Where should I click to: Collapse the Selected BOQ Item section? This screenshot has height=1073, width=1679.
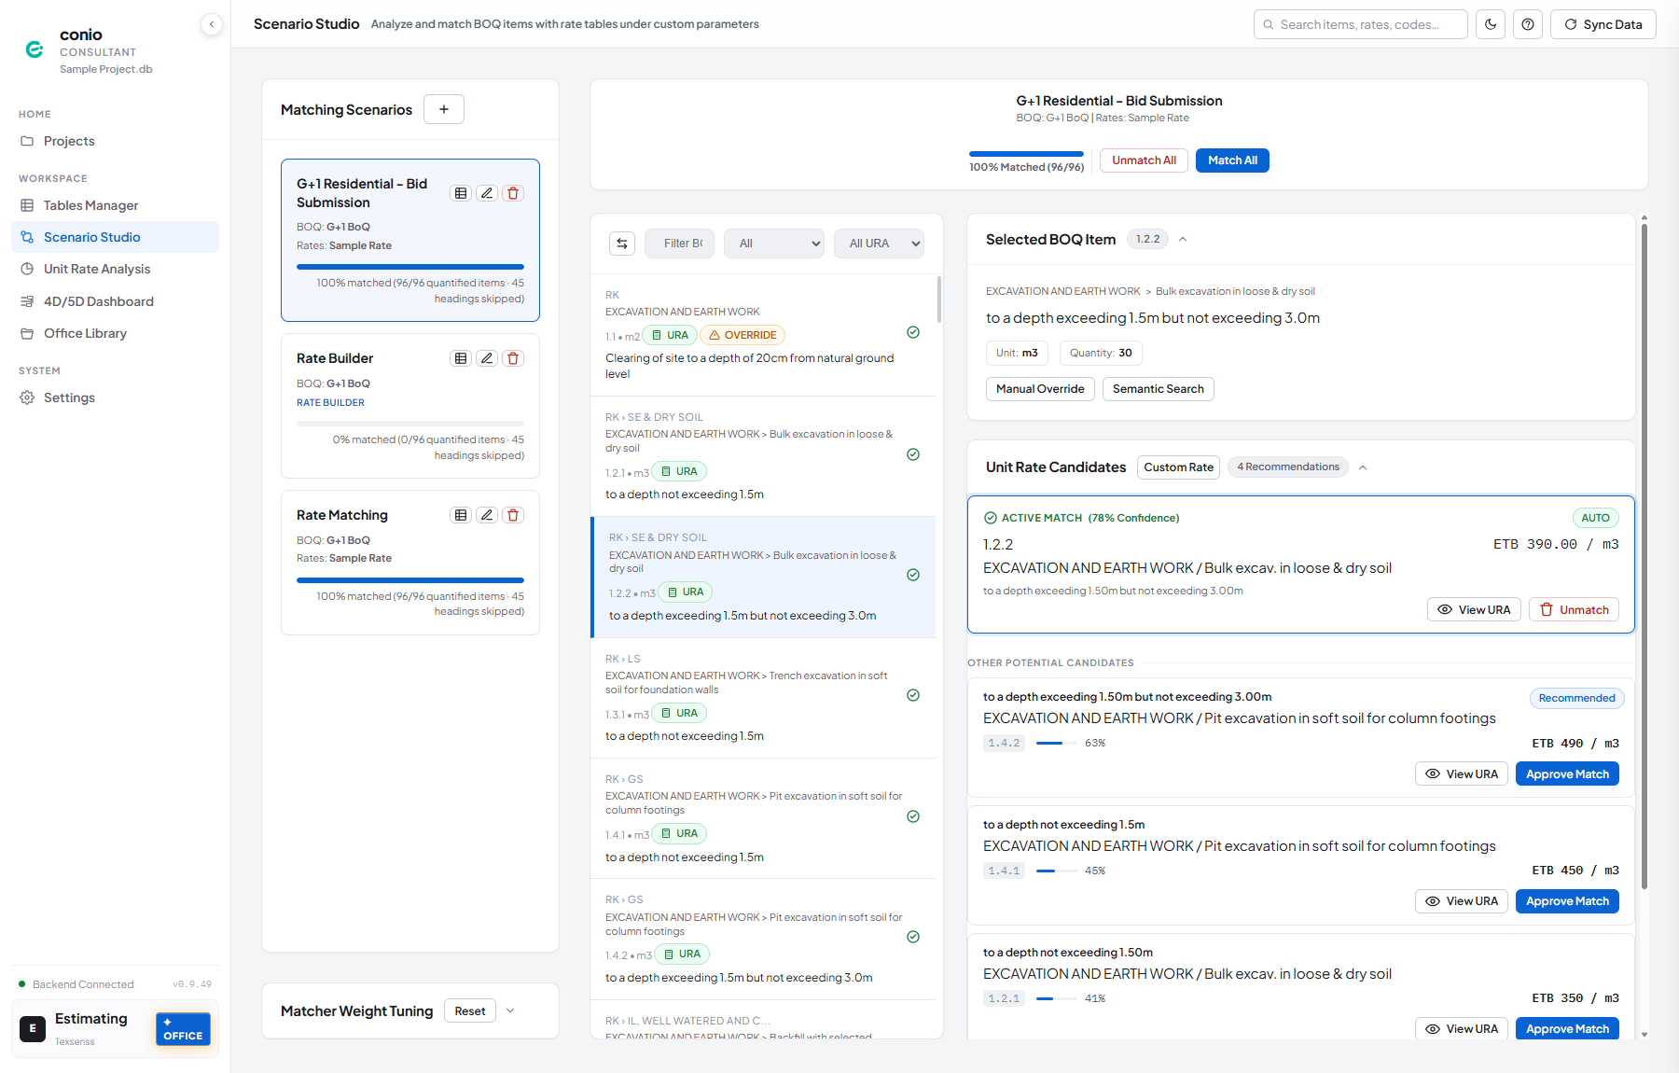point(1183,240)
